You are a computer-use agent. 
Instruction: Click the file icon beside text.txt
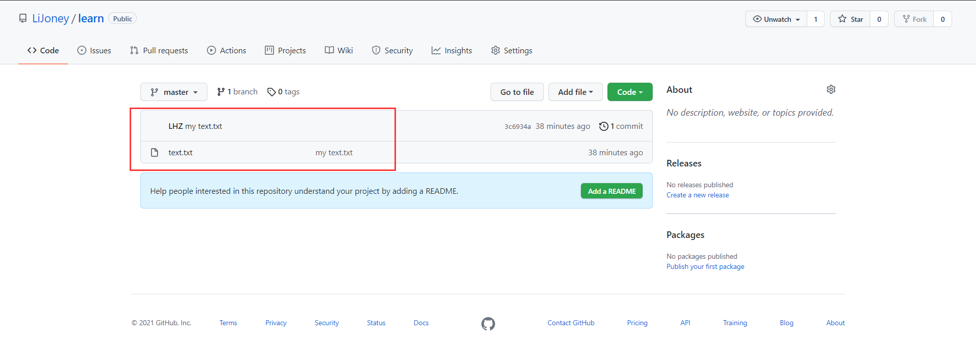(x=155, y=153)
